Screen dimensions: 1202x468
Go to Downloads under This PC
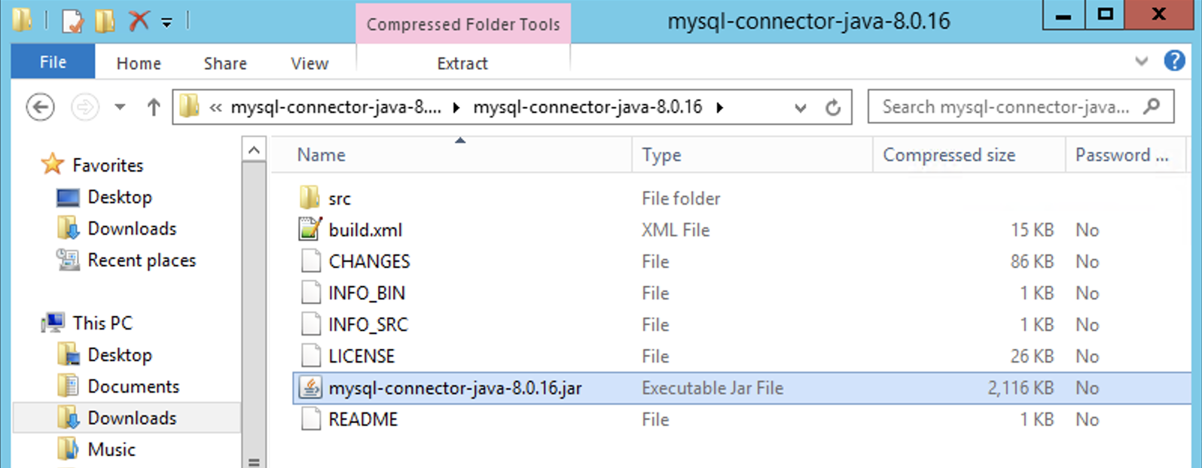tap(132, 418)
